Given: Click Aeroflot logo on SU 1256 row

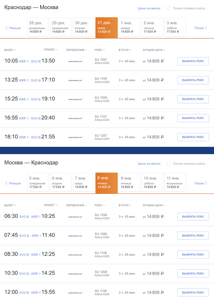Looking at the screenshot, I should pos(75,217).
